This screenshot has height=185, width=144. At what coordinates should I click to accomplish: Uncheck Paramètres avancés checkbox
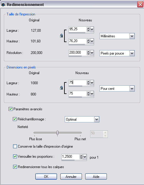coord(10,109)
